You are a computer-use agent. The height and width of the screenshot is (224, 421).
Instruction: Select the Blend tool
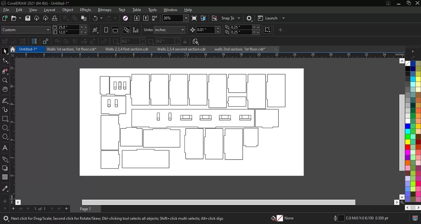click(x=5, y=159)
